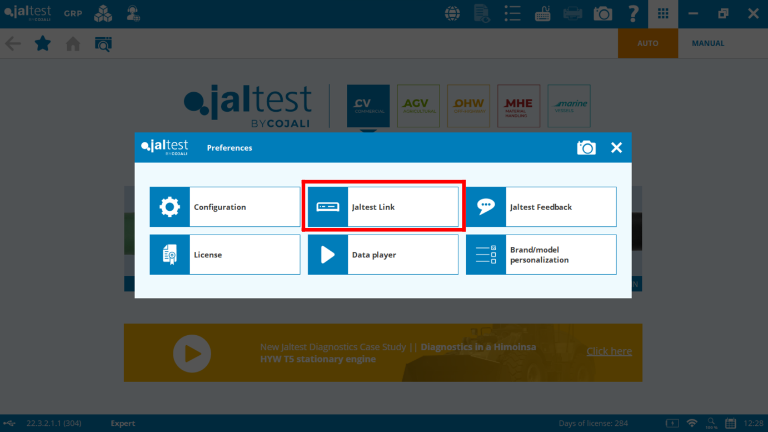This screenshot has width=768, height=432.
Task: Select CV Commercial vehicle category
Action: point(368,106)
